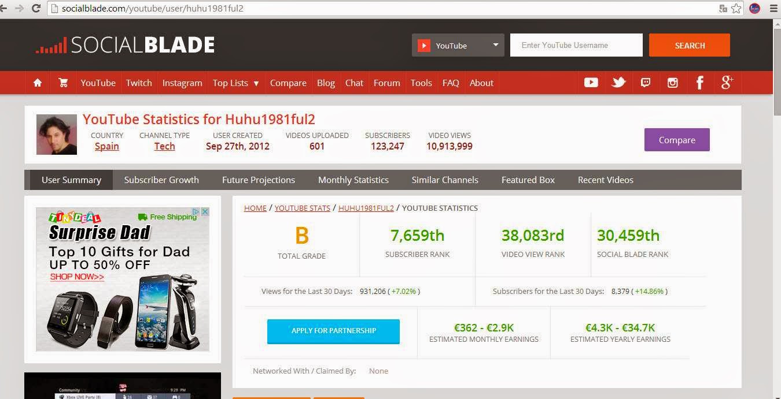Click the Twitch icon in navbar
Screen dimensions: 781x399
646,83
